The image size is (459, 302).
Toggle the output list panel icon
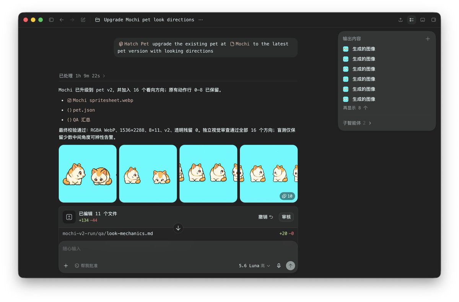[x=412, y=20]
